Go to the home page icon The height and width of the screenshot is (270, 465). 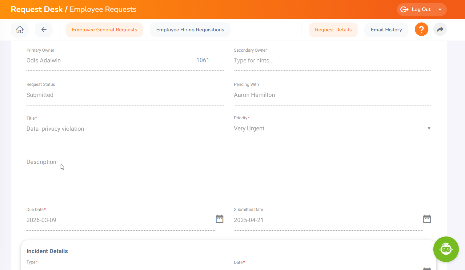coord(20,30)
